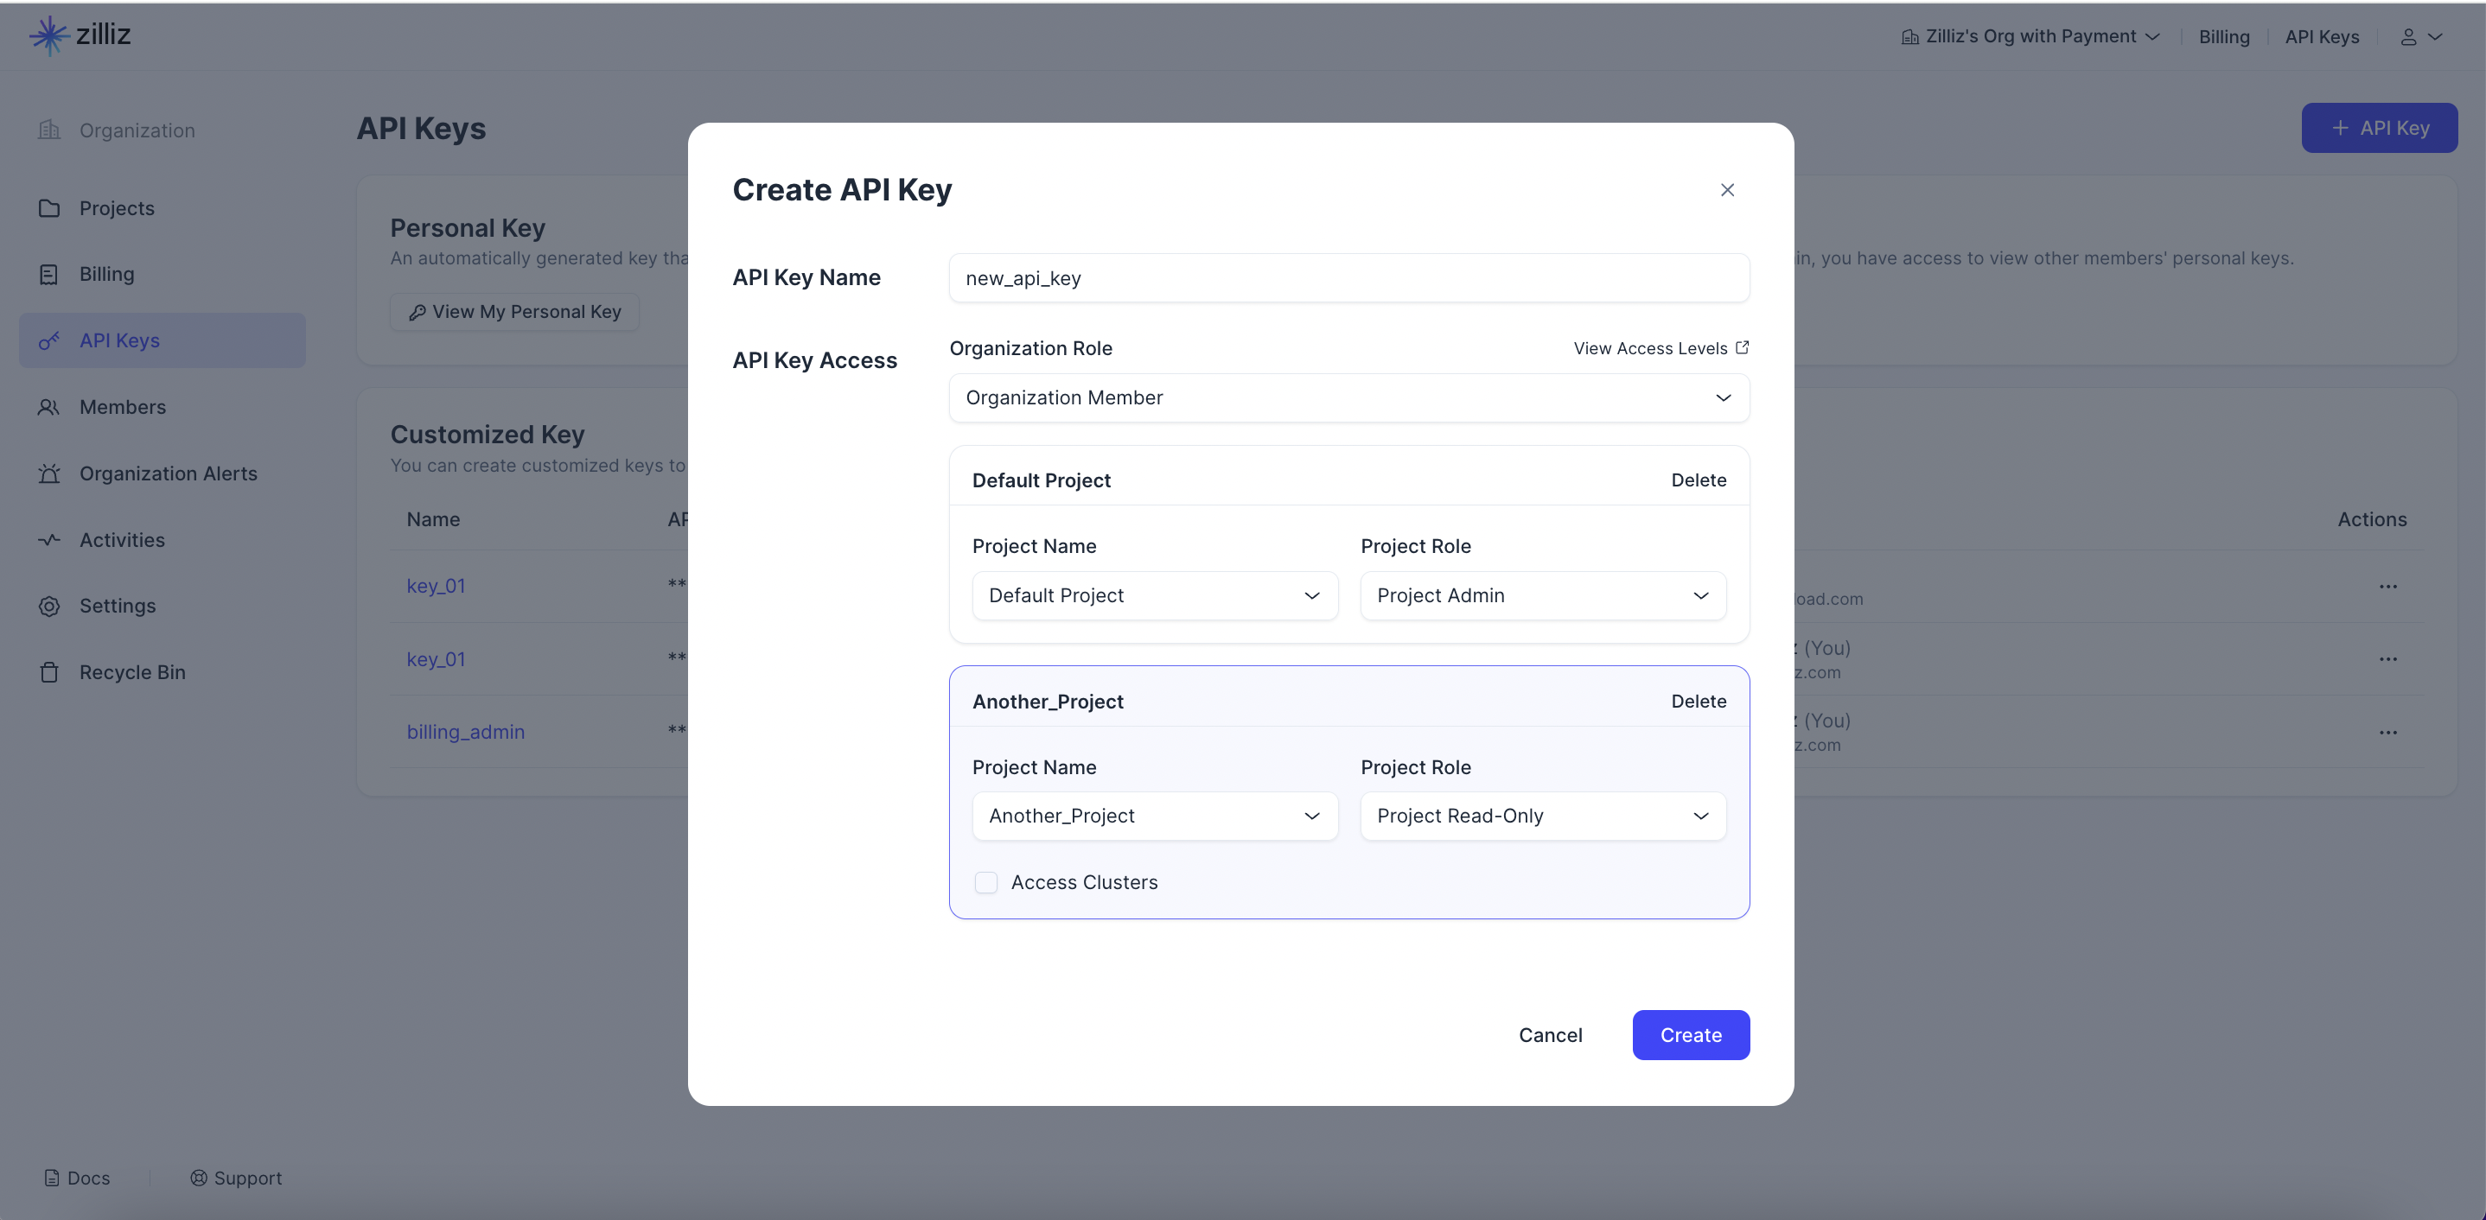The height and width of the screenshot is (1220, 2486).
Task: Click the Organization Alerts siren icon
Action: tap(49, 473)
